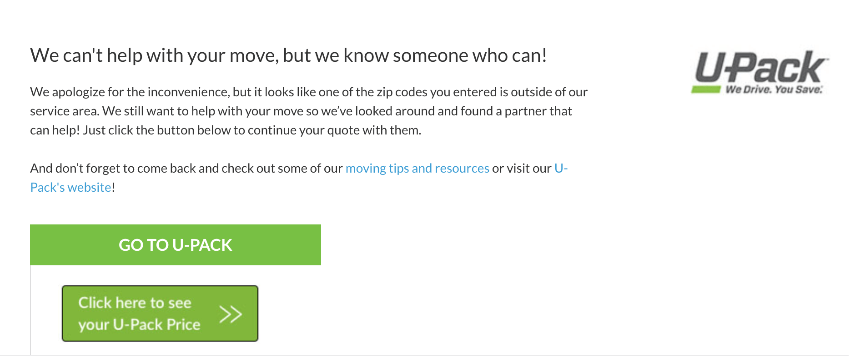
Task: Open the "moving tips and resources" link
Action: pyautogui.click(x=417, y=169)
